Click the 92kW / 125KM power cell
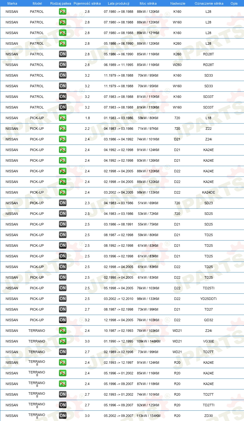 (148, 405)
